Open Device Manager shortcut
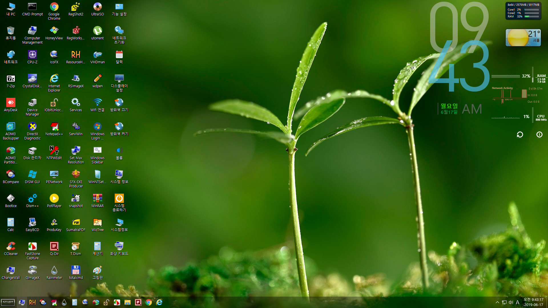Viewport: 548px width, 308px height. pyautogui.click(x=32, y=107)
